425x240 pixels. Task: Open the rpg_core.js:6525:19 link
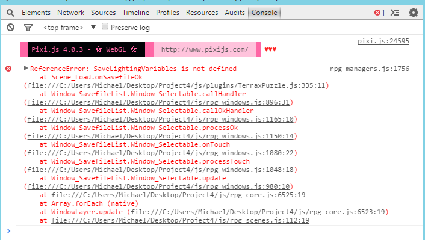click(x=178, y=195)
